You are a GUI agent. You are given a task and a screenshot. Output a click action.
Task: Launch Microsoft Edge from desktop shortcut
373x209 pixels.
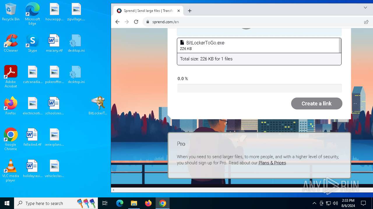pyautogui.click(x=32, y=14)
